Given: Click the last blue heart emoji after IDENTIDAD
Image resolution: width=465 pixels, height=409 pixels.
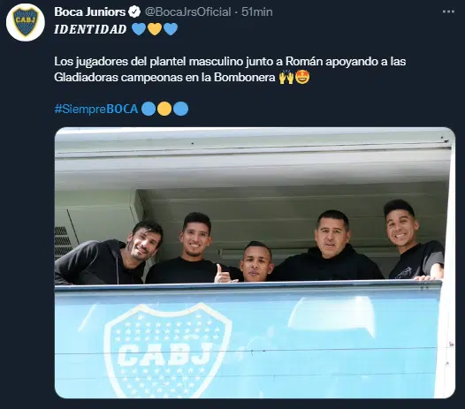Looking at the screenshot, I should tap(171, 29).
